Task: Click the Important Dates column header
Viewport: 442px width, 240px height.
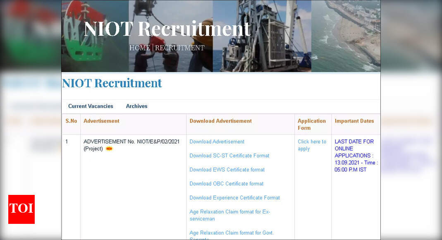Action: 355,121
